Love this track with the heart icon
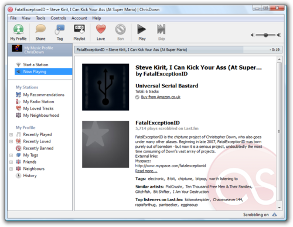This screenshot has width=293, height=227. (101, 29)
